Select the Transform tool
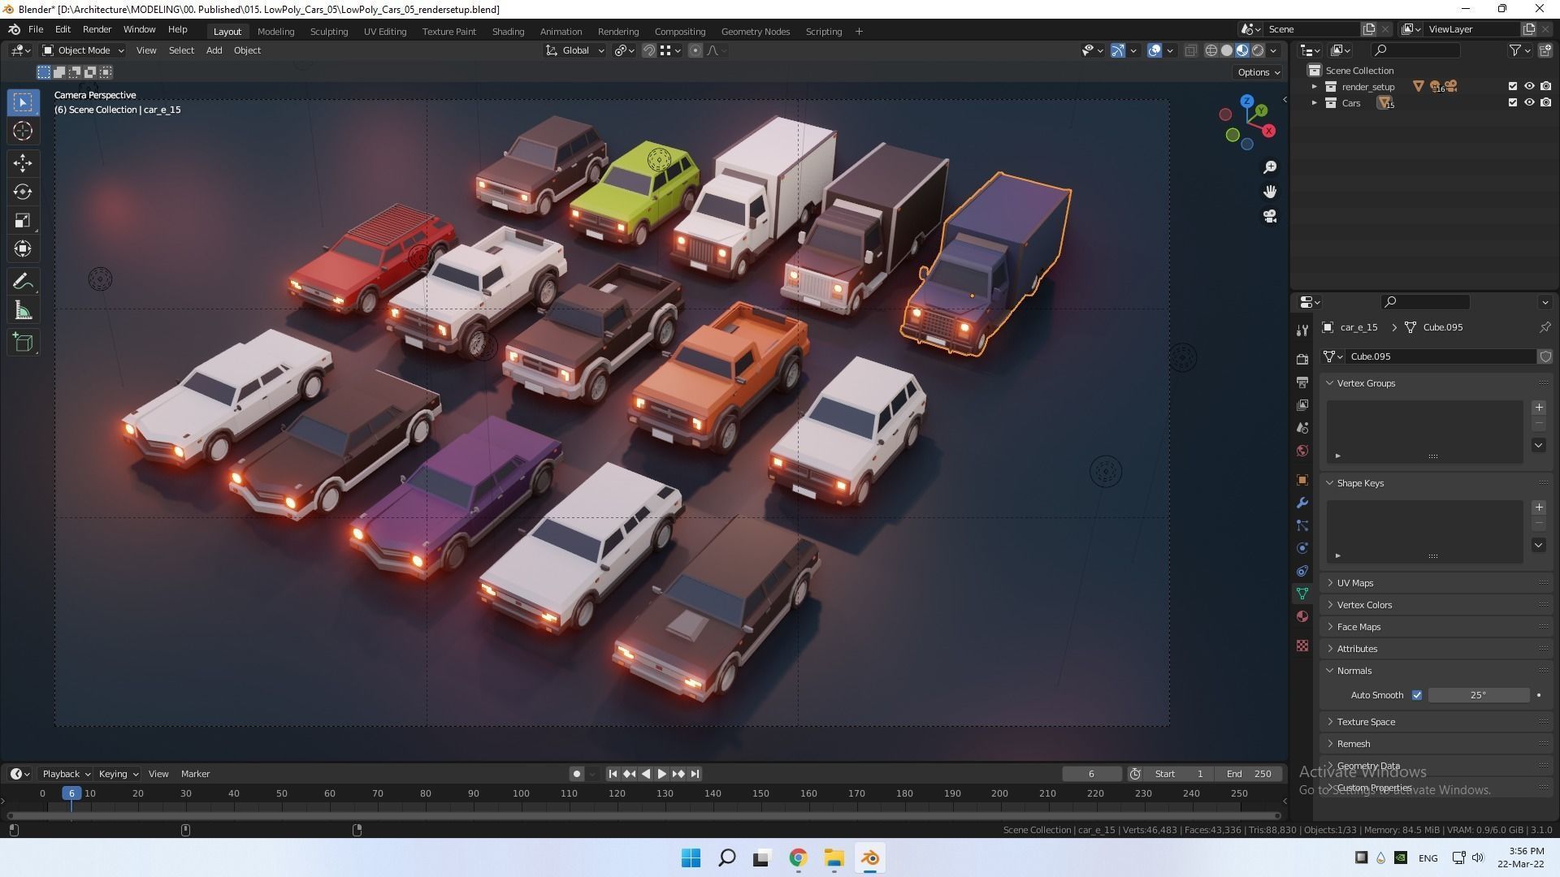 click(x=23, y=249)
